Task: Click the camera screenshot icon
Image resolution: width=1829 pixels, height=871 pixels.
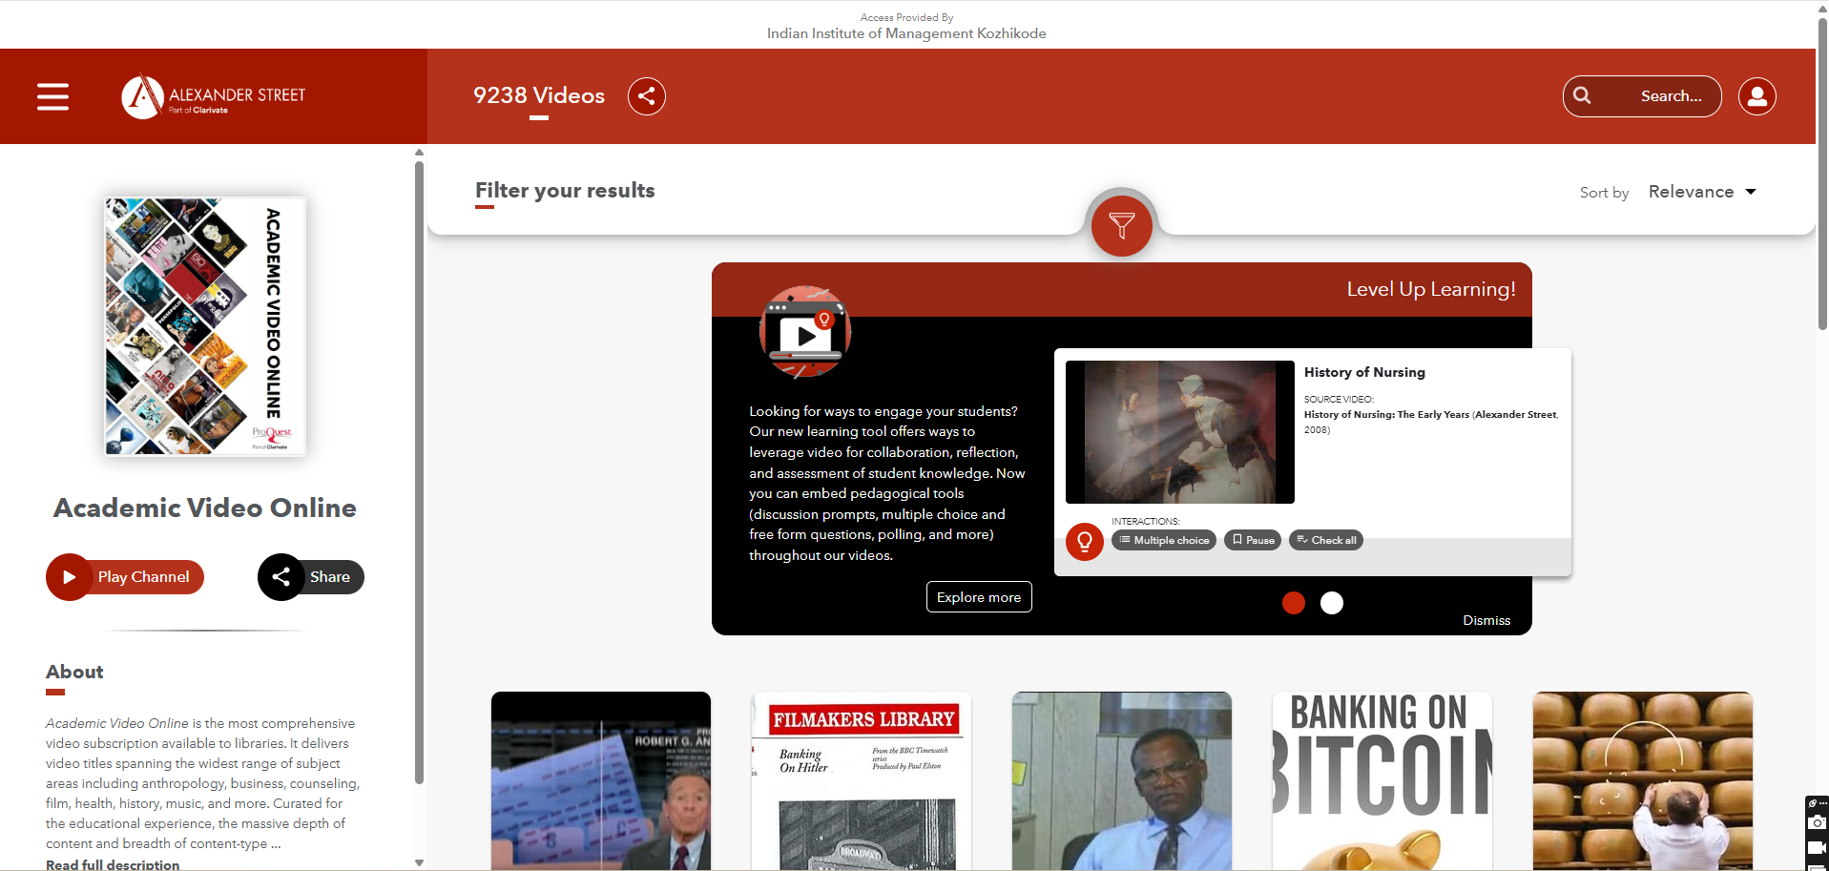Action: tap(1817, 822)
